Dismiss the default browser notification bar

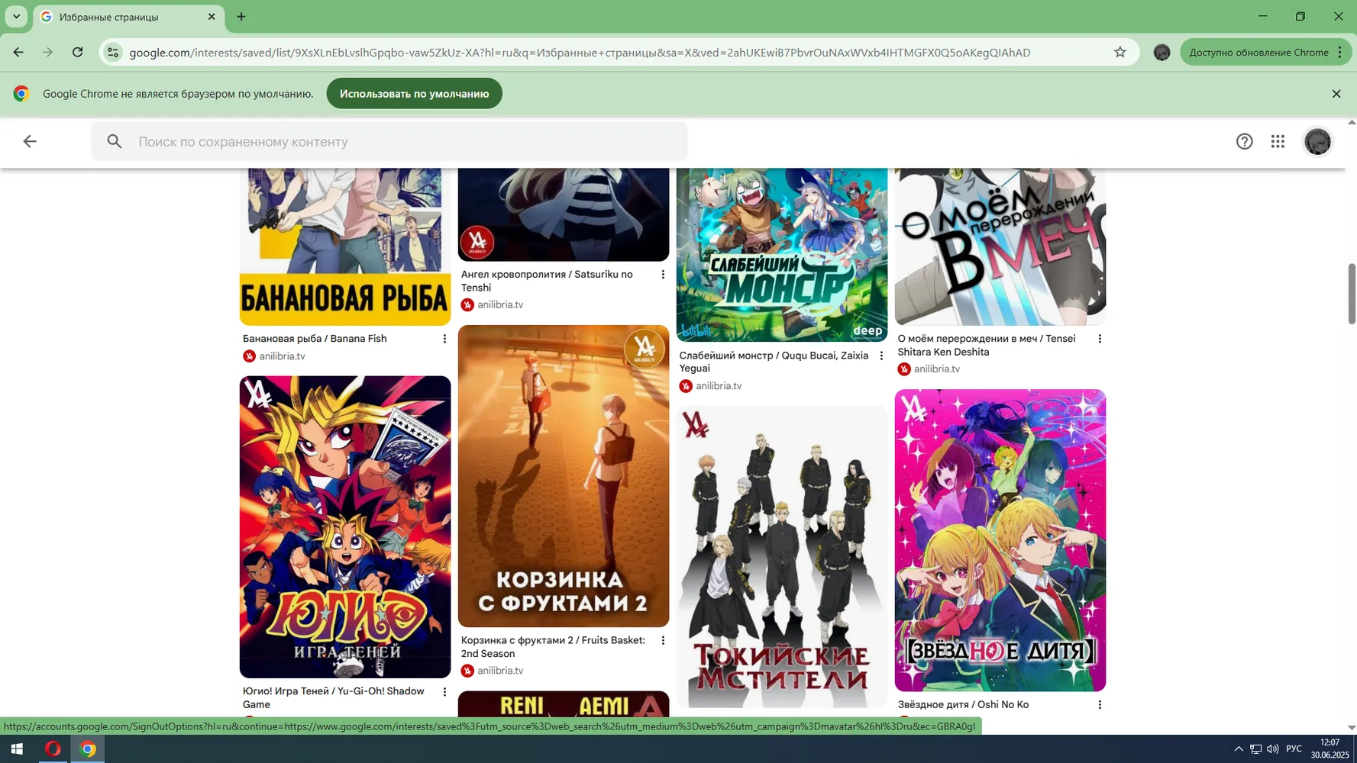pyautogui.click(x=1336, y=93)
